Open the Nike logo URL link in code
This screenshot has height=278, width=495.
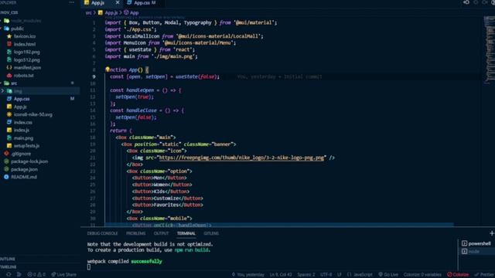pyautogui.click(x=241, y=158)
